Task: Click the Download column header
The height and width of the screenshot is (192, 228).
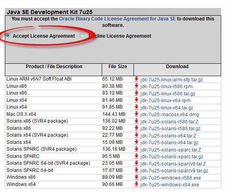Action: click(x=177, y=67)
